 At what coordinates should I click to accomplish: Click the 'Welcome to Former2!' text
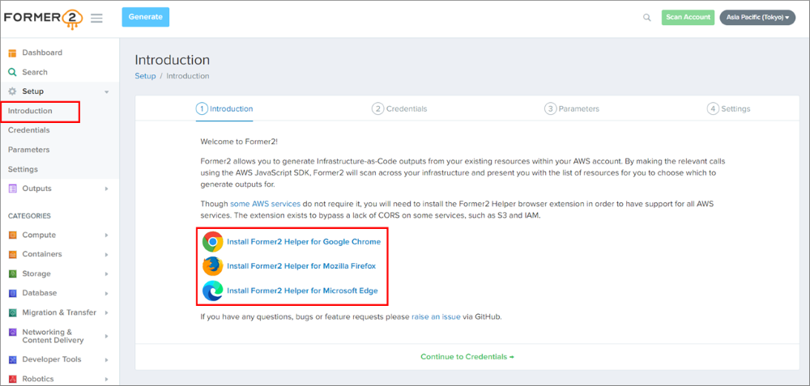click(239, 142)
